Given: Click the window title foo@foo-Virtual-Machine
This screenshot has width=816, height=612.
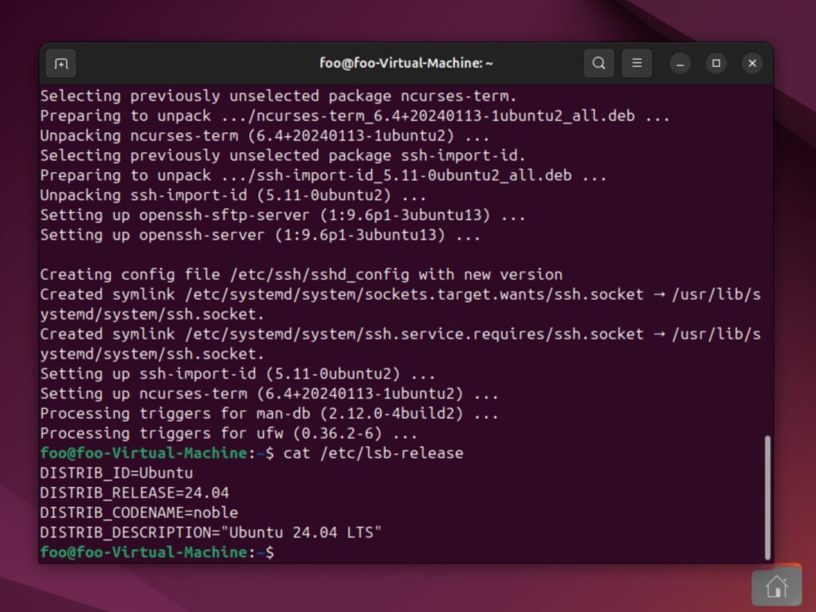Looking at the screenshot, I should pyautogui.click(x=406, y=63).
